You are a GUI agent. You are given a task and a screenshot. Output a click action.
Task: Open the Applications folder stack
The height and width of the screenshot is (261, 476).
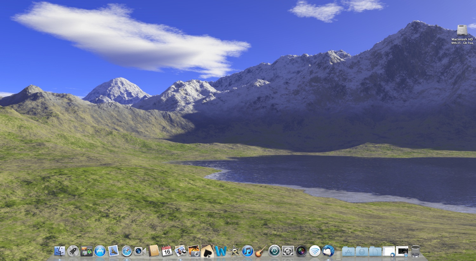pyautogui.click(x=348, y=251)
